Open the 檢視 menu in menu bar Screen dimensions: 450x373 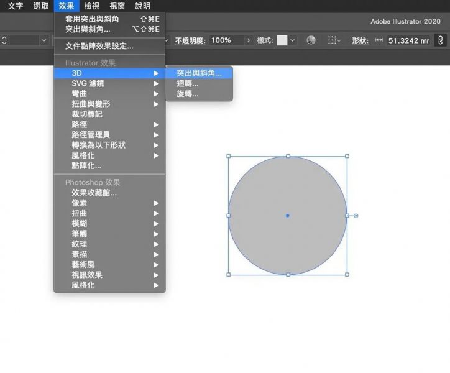[91, 6]
